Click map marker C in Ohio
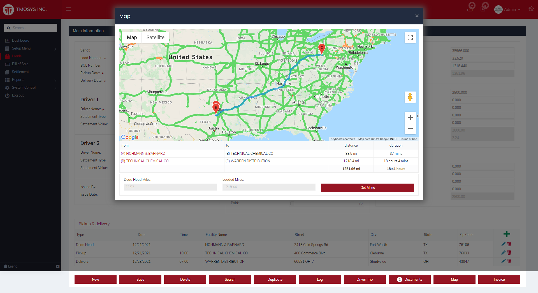 (x=322, y=49)
